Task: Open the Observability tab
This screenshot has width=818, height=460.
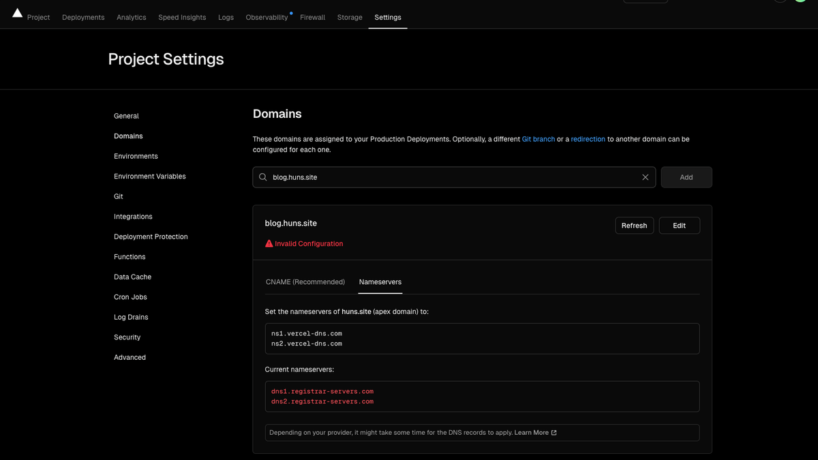Action: tap(267, 17)
